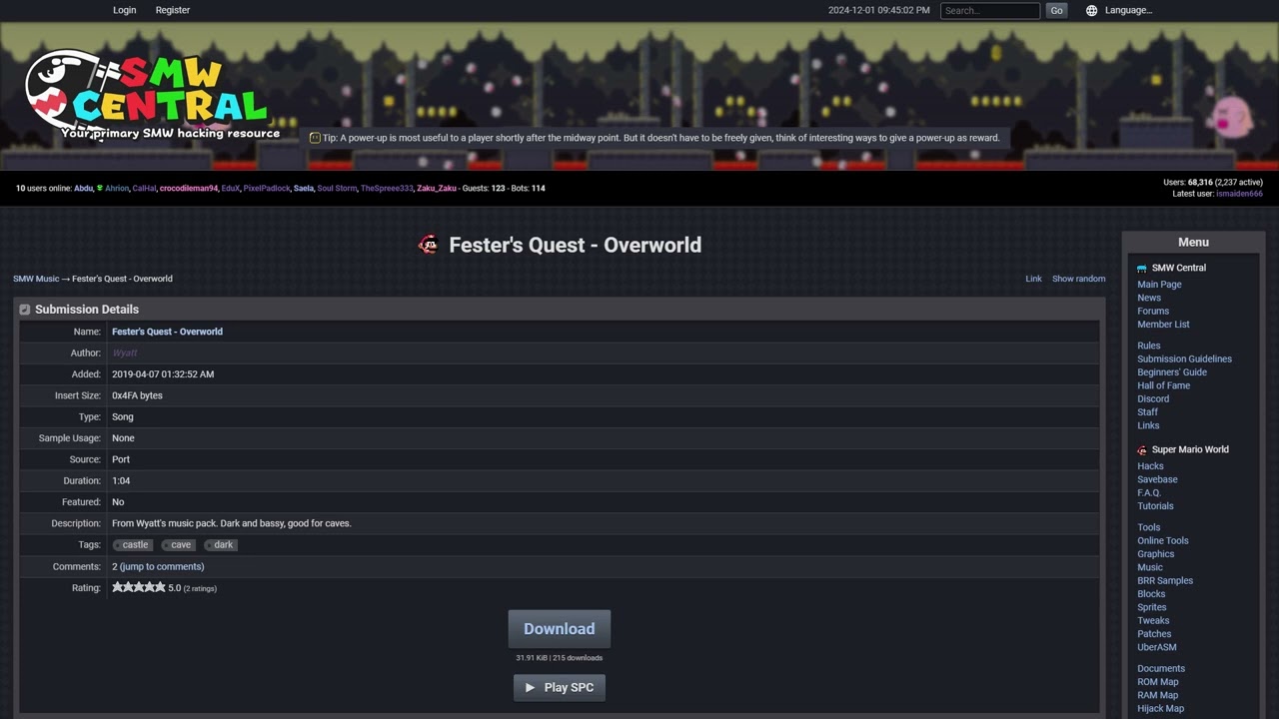Open ROM Map link
1279x719 pixels.
pyautogui.click(x=1157, y=682)
